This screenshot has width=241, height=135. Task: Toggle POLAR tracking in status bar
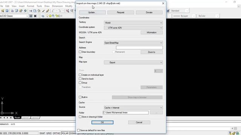(65, 133)
